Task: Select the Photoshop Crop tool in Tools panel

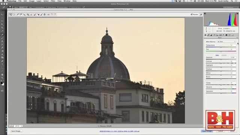Action: tap(2, 28)
